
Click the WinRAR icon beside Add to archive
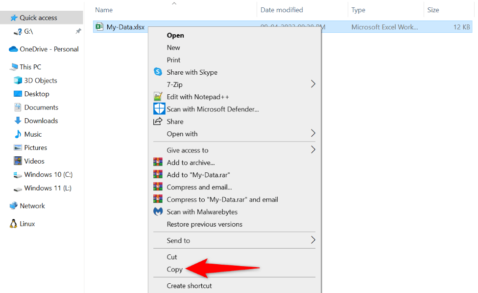(x=158, y=162)
